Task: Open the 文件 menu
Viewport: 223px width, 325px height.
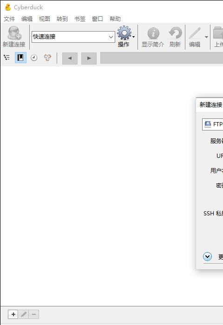Action: (9, 19)
